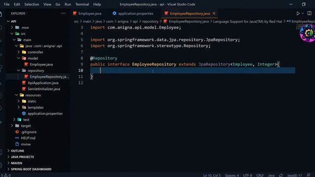
Task: Switch to the application.properties tab
Action: click(x=133, y=13)
